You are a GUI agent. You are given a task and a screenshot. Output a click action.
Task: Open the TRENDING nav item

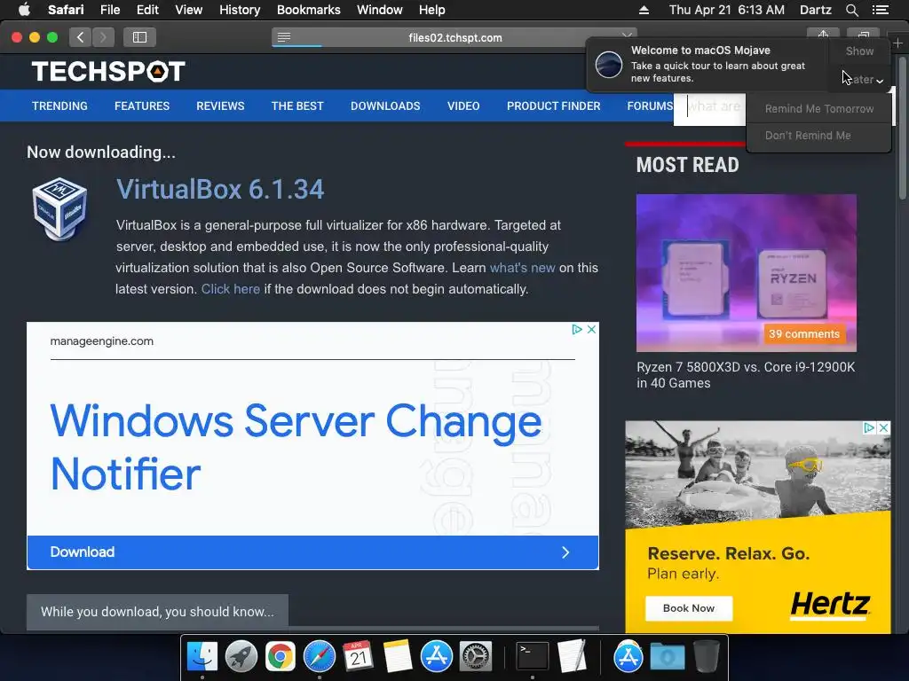(x=59, y=106)
